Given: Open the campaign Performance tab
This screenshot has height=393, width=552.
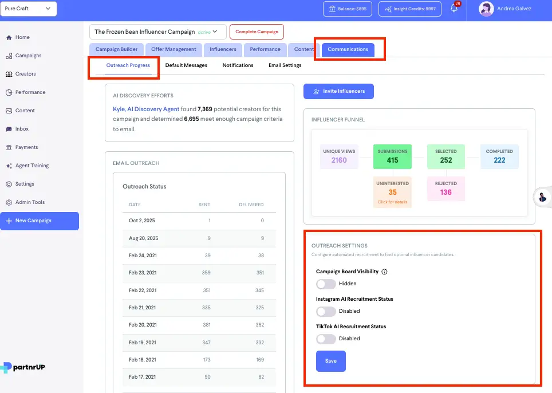Looking at the screenshot, I should click(x=265, y=50).
